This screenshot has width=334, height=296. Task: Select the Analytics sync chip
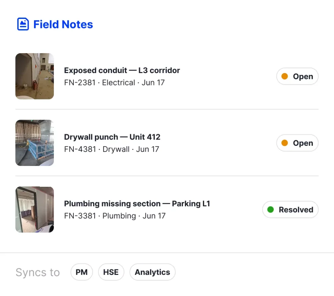coord(153,272)
